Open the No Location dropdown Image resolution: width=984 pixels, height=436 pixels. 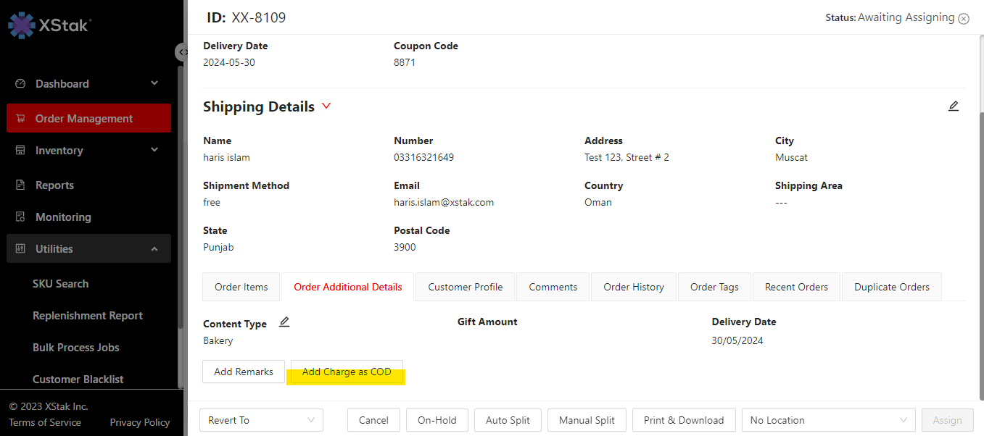point(828,420)
